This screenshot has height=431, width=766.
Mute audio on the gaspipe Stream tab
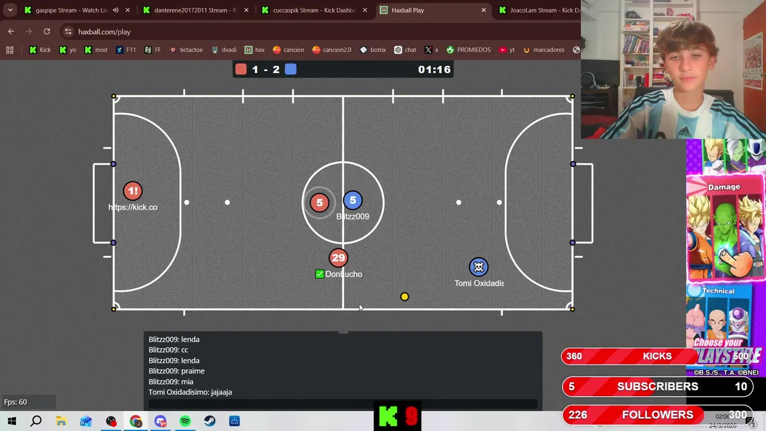click(x=115, y=10)
